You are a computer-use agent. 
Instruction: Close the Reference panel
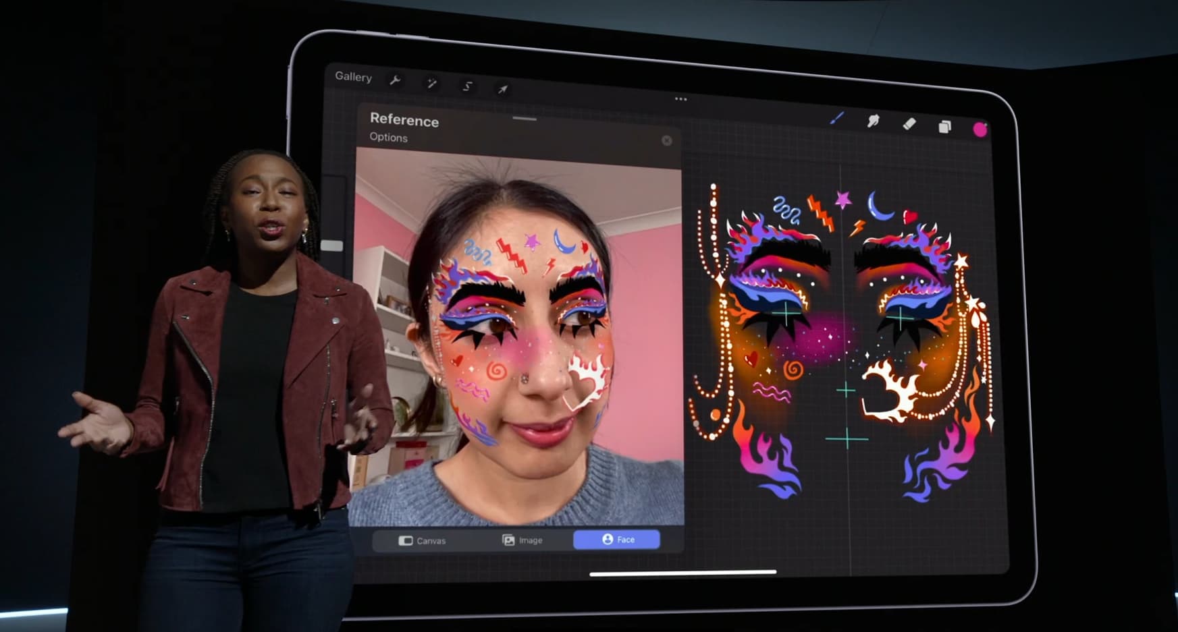[x=667, y=140]
